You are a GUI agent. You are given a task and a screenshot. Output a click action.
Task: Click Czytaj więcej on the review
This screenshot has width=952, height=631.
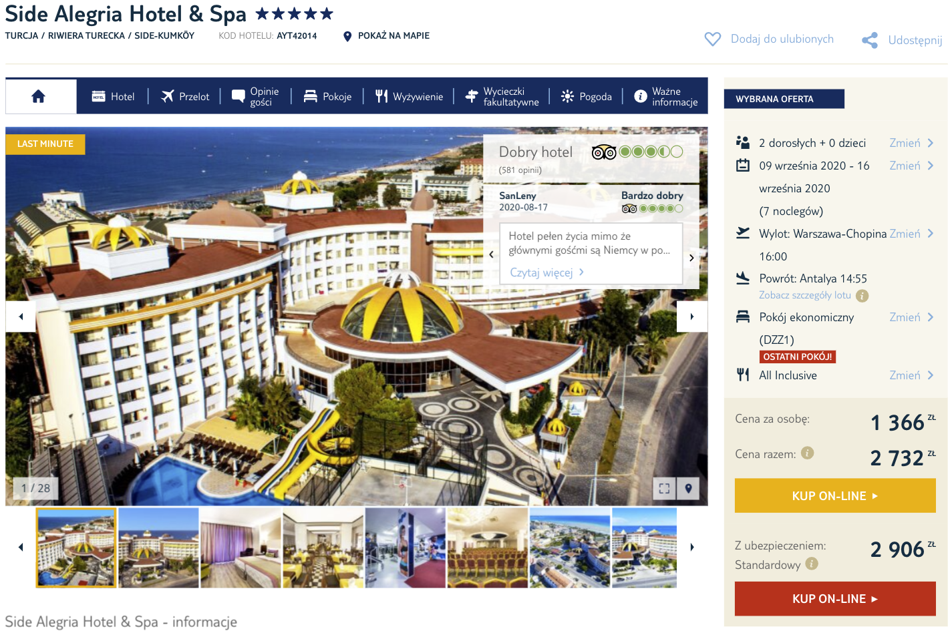547,272
